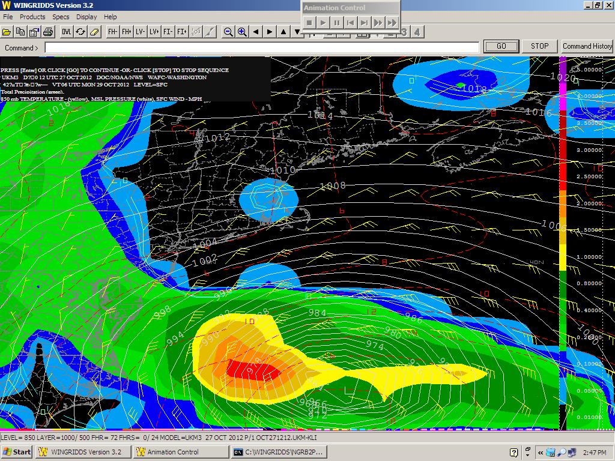This screenshot has width=615, height=461.
Task: Click the FI+ forecast interval increase button
Action: [x=182, y=32]
